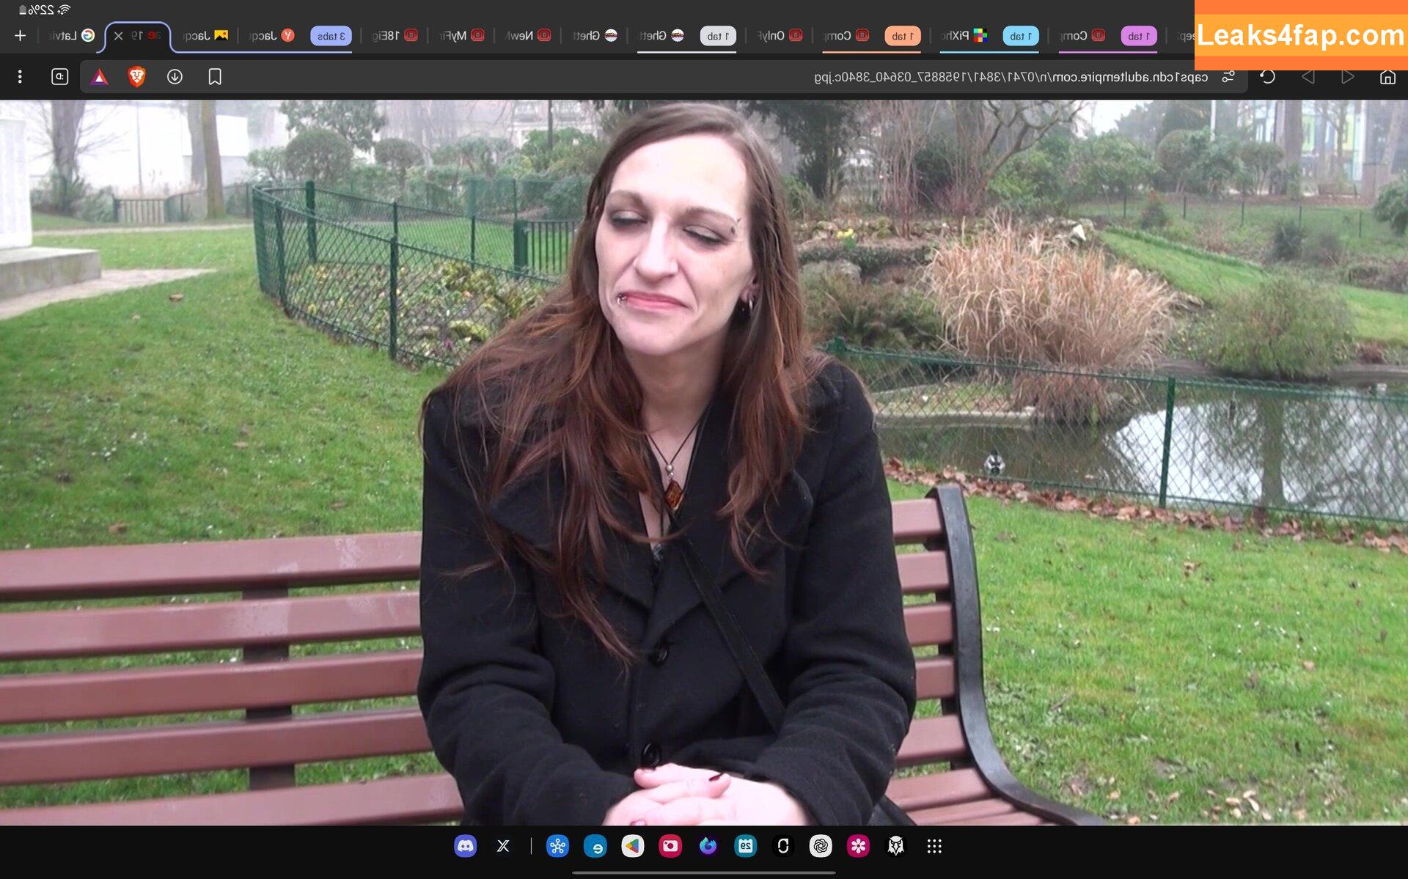Open blue 'e' browser app in taskbar
The height and width of the screenshot is (879, 1408).
click(595, 846)
